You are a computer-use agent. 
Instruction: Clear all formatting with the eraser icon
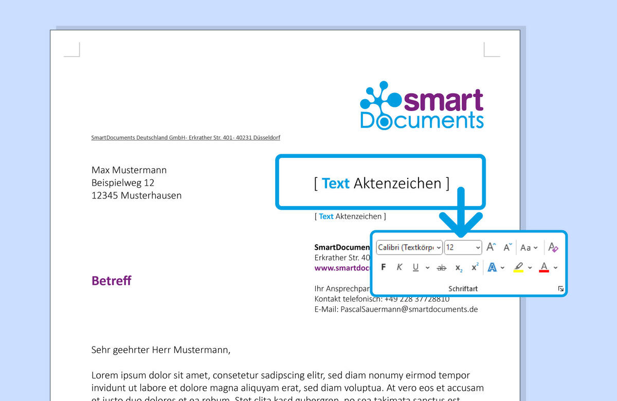click(x=553, y=247)
